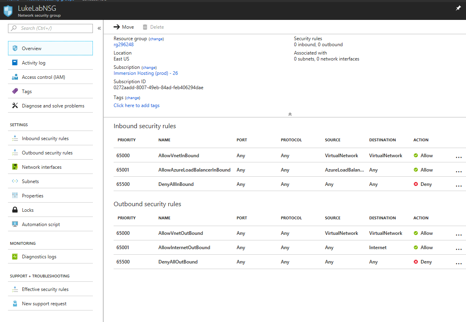
Task: Open ellipsis menu for DenyAllOutBound rule
Action: (x=458, y=263)
